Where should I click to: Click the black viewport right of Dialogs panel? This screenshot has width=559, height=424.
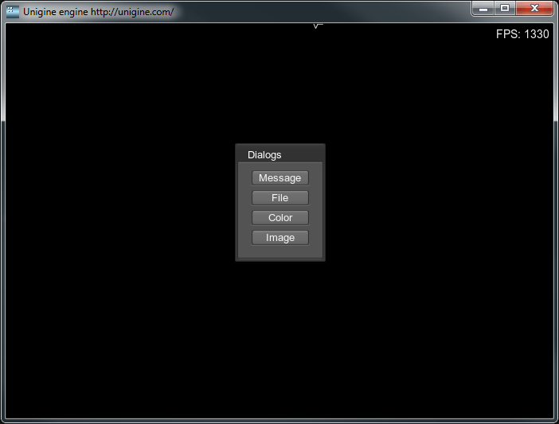438,203
